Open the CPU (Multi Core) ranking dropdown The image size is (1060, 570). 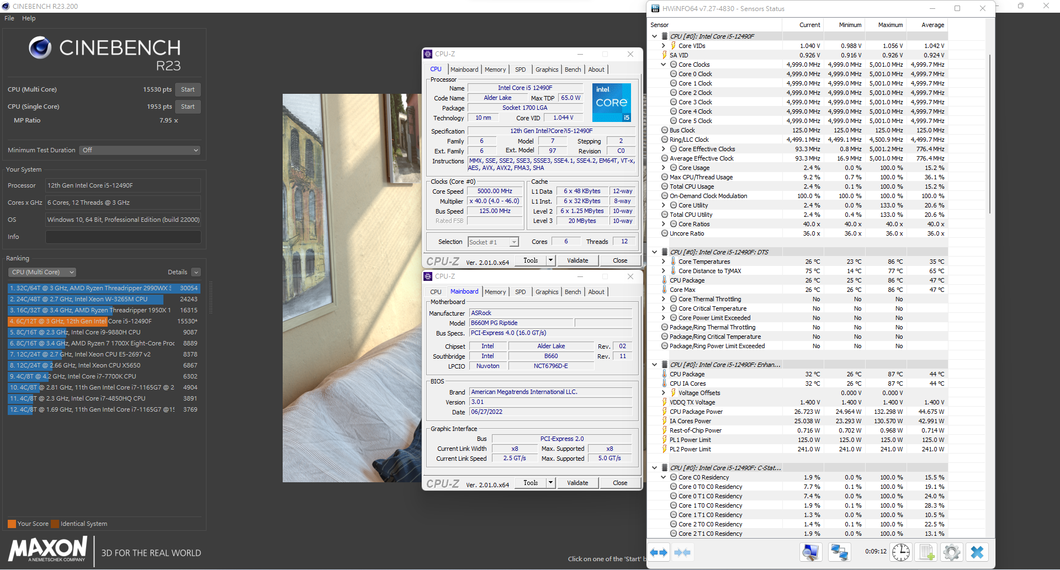pos(42,272)
